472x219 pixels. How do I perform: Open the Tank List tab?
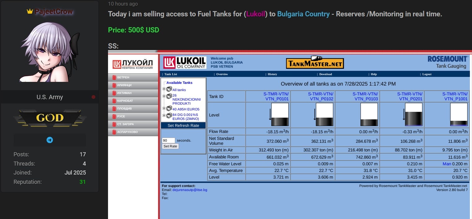(x=171, y=74)
